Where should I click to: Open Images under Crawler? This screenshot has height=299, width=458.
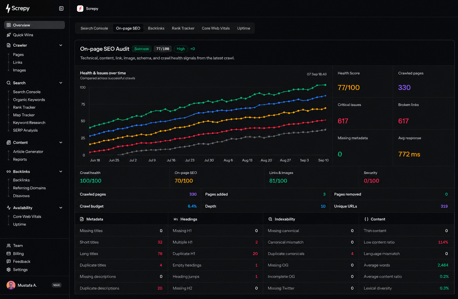[19, 70]
